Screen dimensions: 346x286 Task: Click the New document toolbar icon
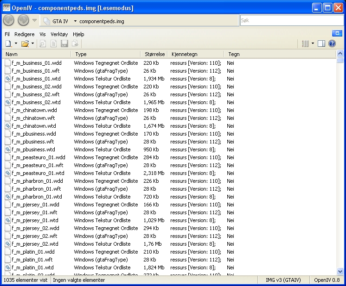point(8,44)
